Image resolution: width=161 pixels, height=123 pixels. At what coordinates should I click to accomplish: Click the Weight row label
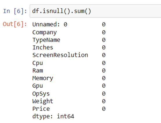(43, 101)
